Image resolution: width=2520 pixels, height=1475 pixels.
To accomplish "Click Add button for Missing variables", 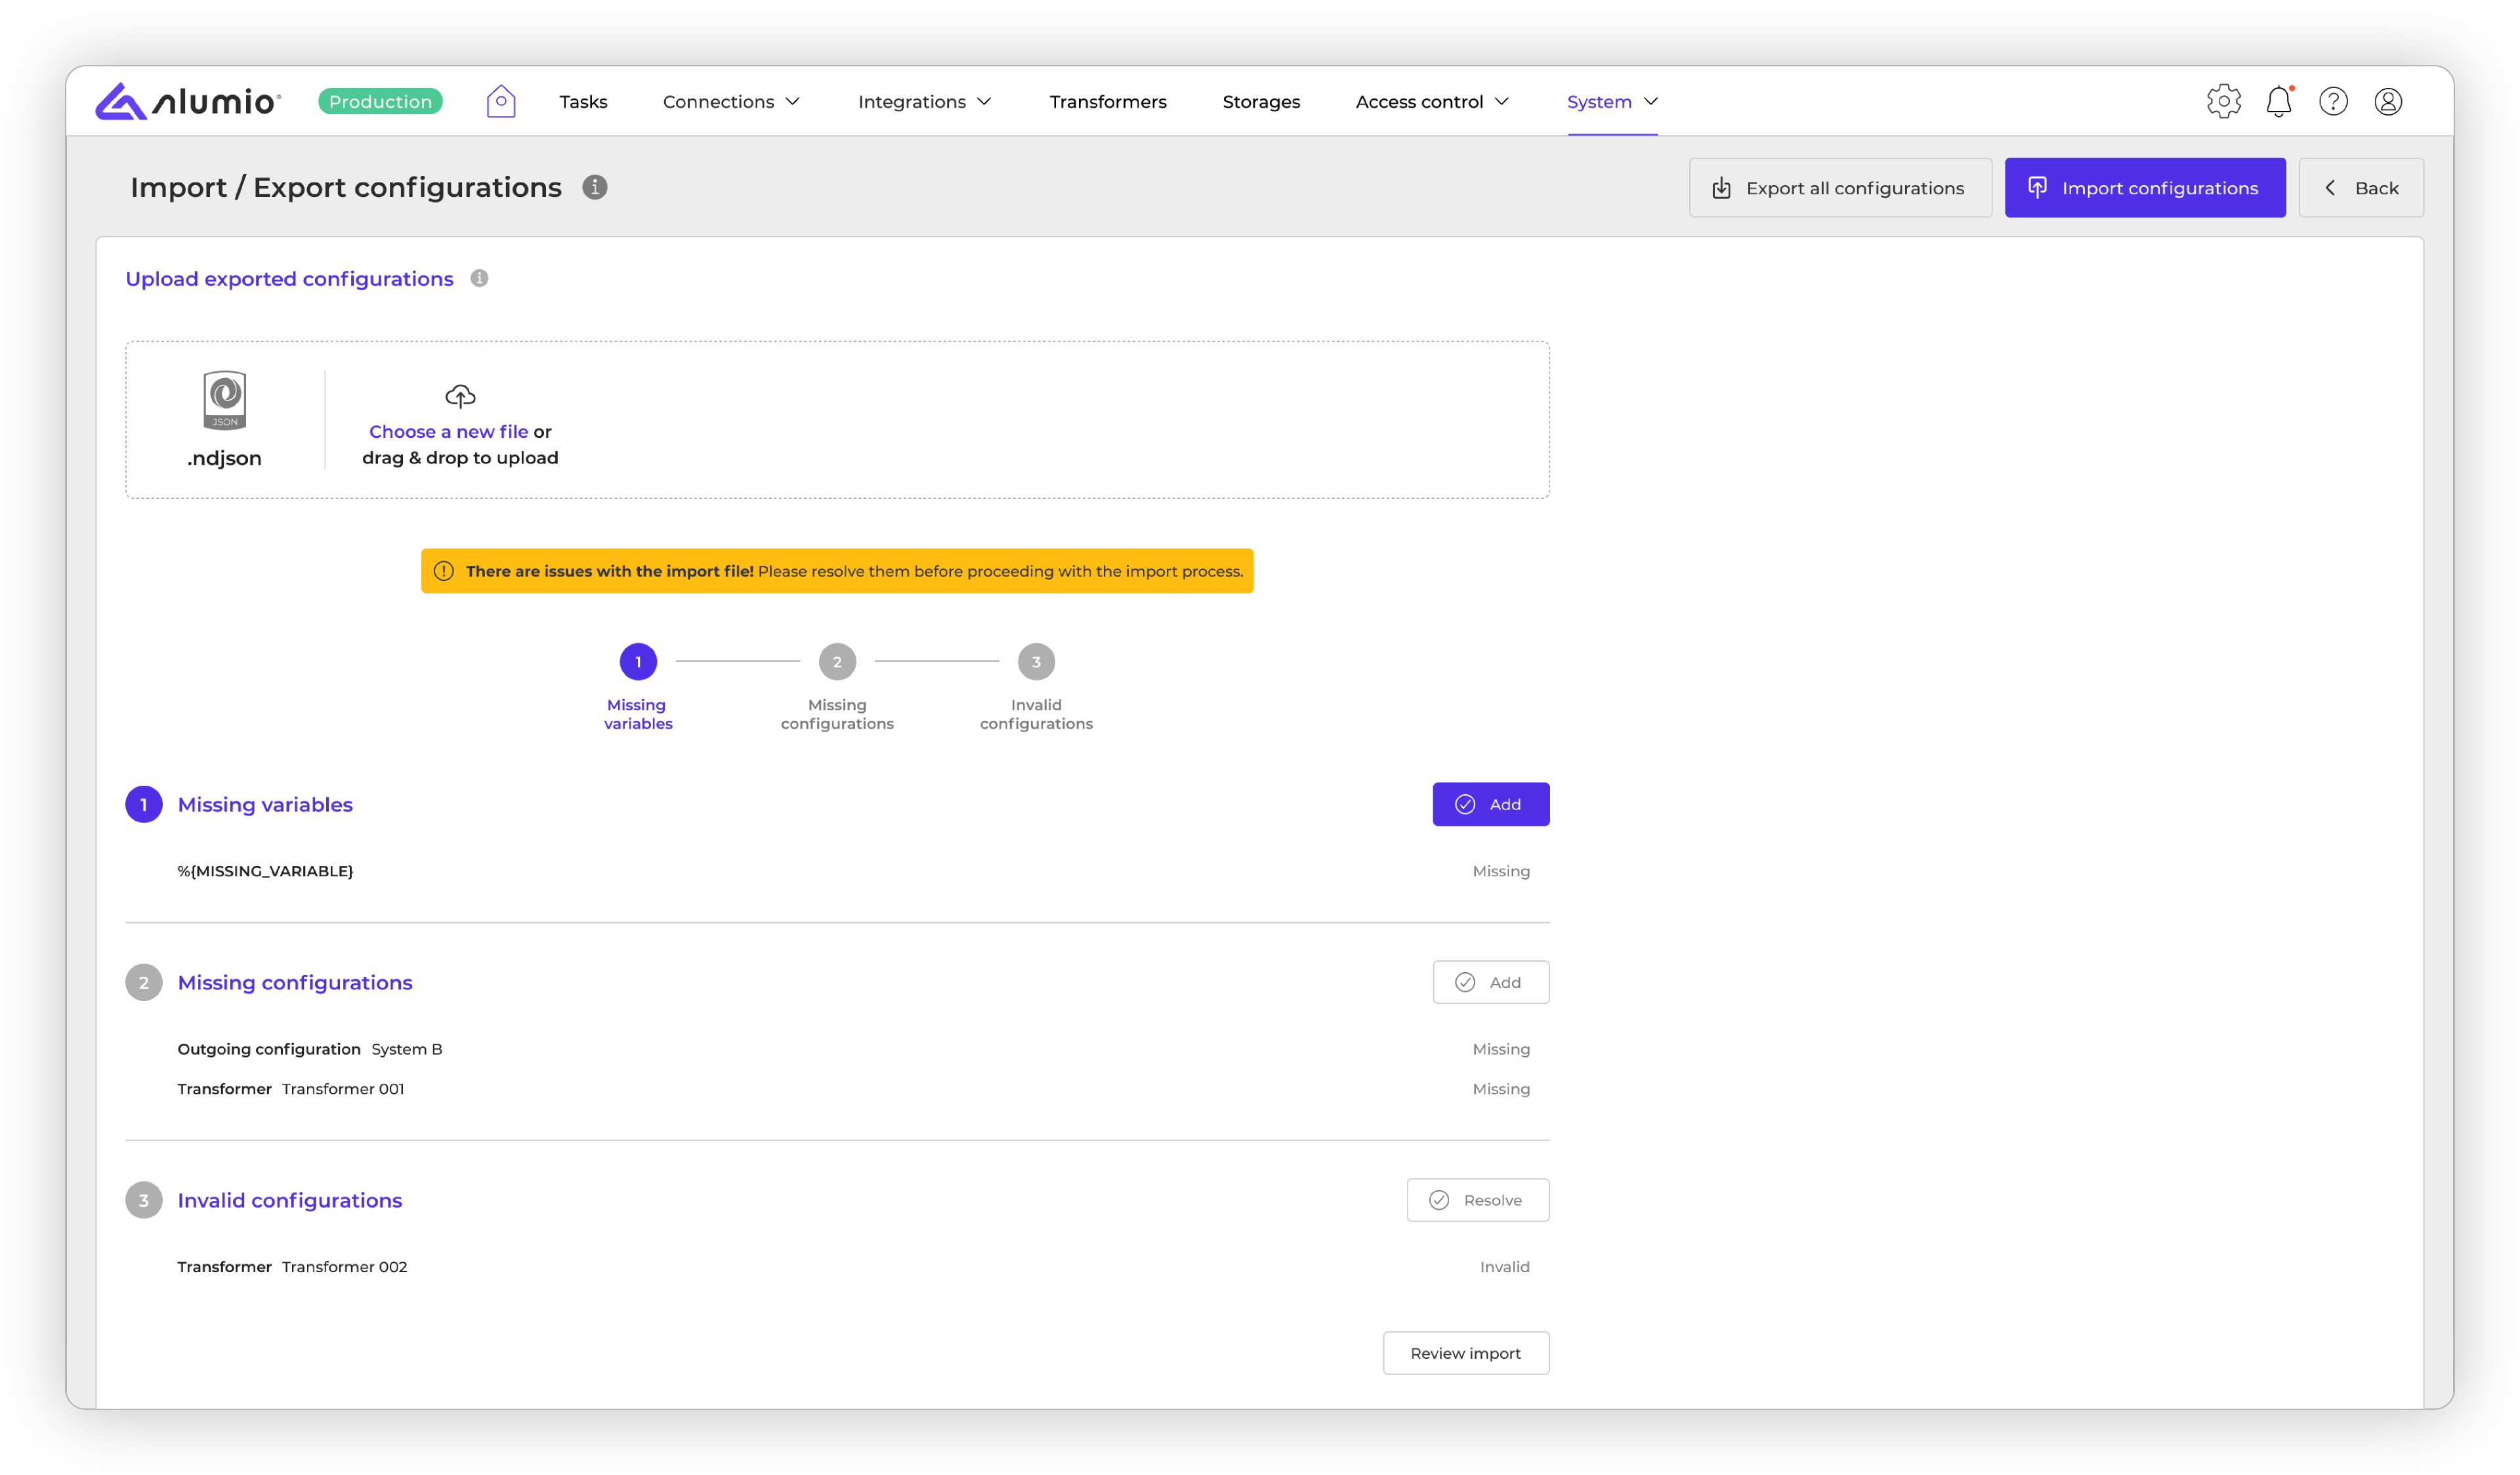I will click(x=1490, y=804).
